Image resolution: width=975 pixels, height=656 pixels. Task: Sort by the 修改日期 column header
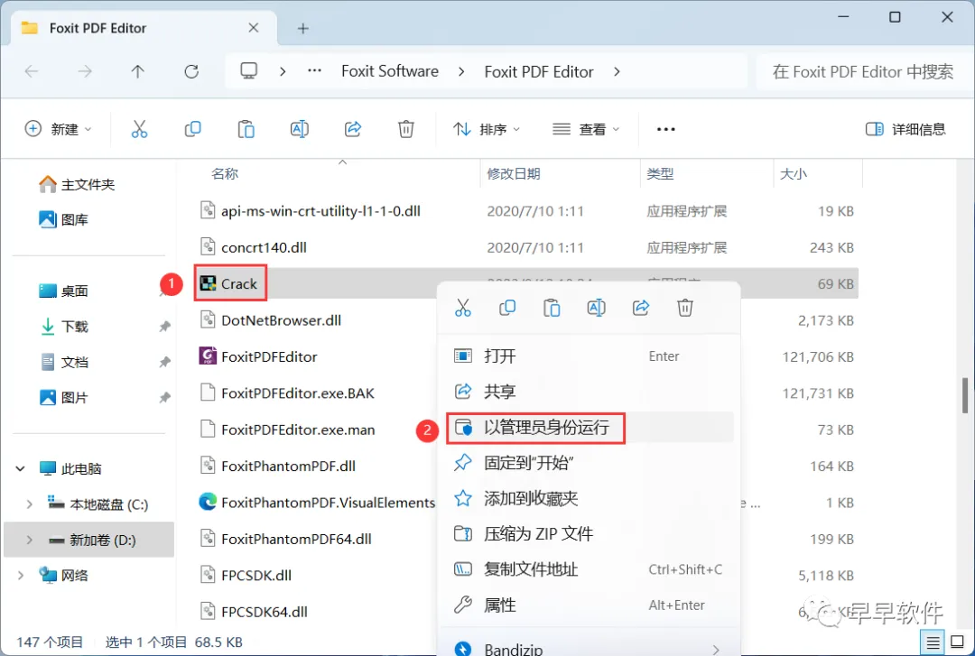point(514,173)
